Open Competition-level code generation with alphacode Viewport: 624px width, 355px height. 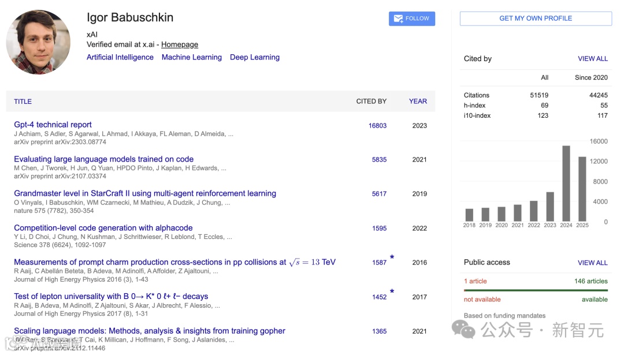103,228
